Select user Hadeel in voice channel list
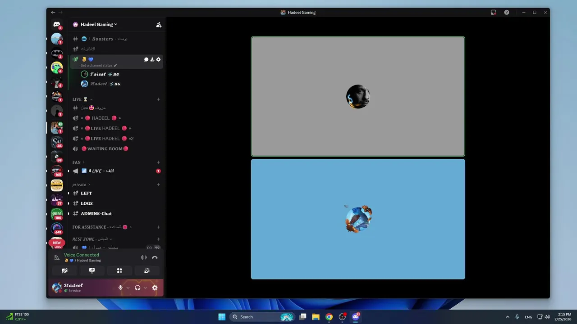Viewport: 577px width, 324px height. pyautogui.click(x=121, y=84)
